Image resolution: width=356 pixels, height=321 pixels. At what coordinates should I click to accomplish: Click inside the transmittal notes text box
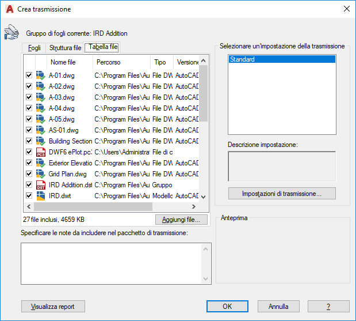pos(111,263)
